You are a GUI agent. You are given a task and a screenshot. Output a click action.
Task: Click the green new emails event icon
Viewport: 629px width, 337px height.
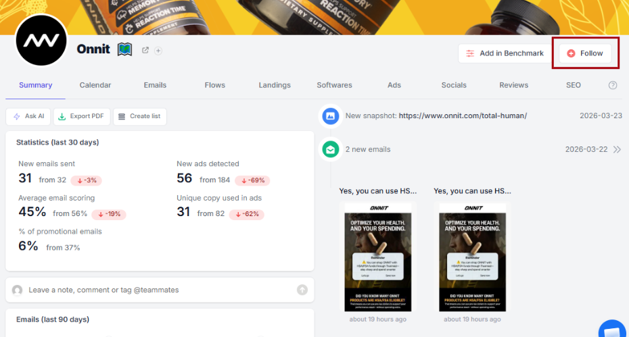pos(331,150)
